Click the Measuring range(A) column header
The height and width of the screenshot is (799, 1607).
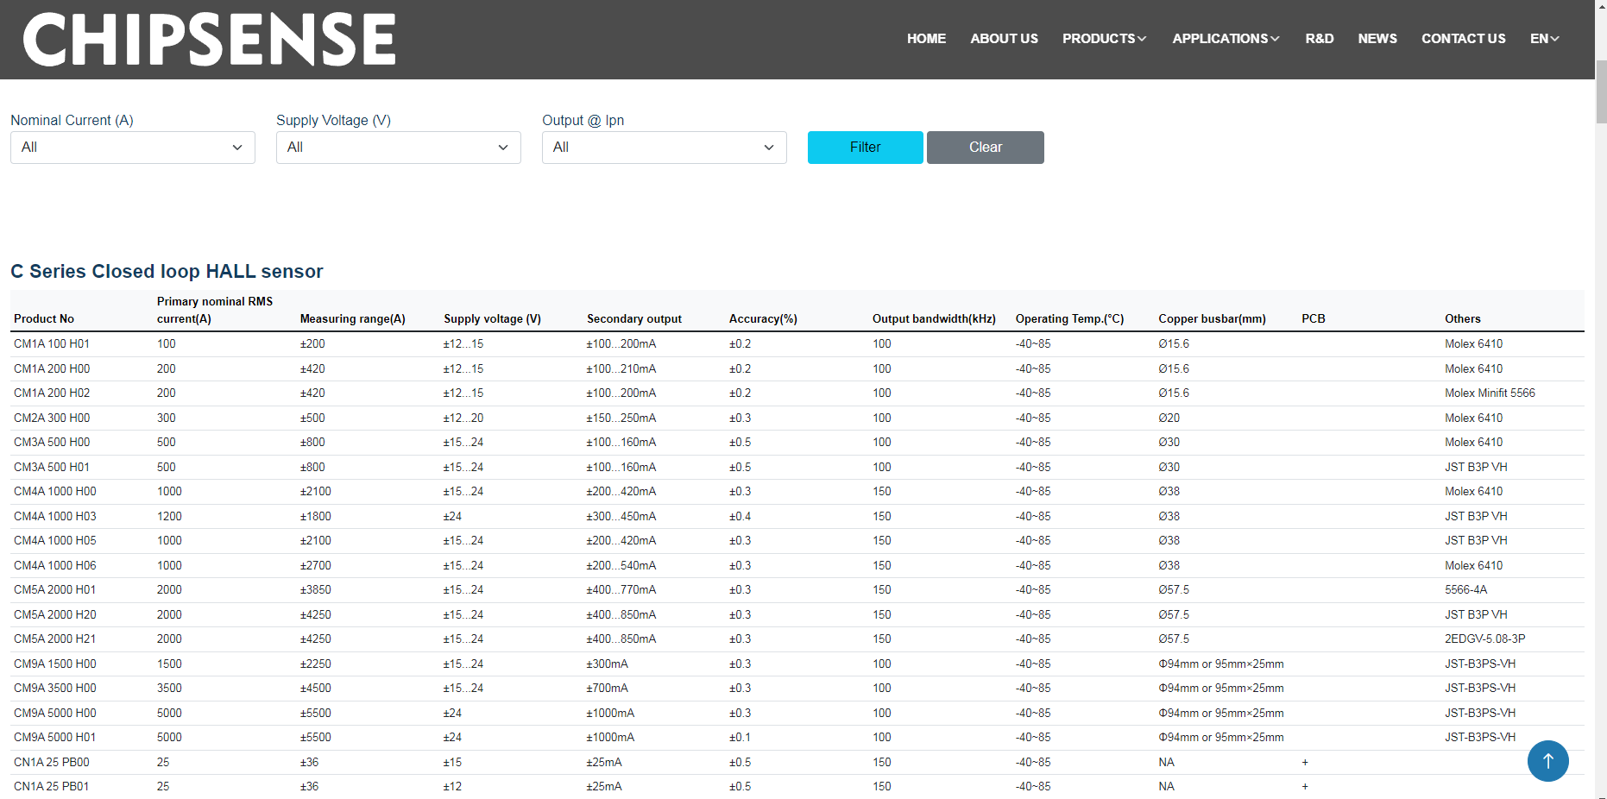pyautogui.click(x=352, y=318)
